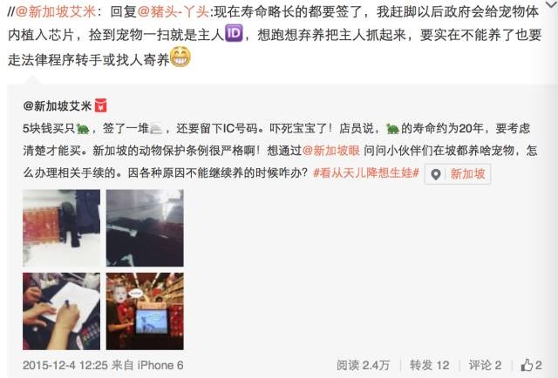558x378 pixels.
Task: View the hand signing paper thumbnail
Action: pyautogui.click(x=62, y=311)
